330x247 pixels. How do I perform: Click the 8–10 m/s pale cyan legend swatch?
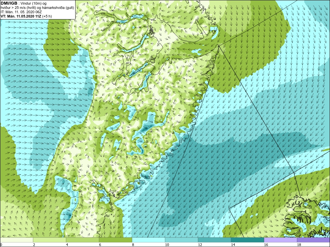(148, 240)
